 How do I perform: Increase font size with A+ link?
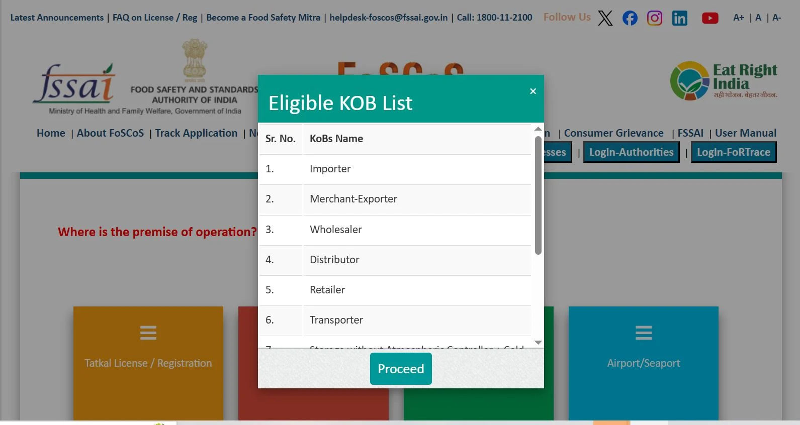[738, 18]
